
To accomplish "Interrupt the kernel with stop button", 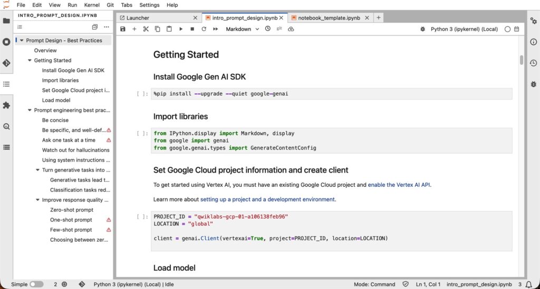I will [x=192, y=29].
